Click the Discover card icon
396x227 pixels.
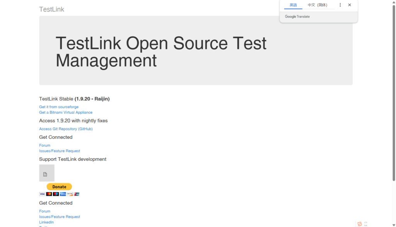70,194
